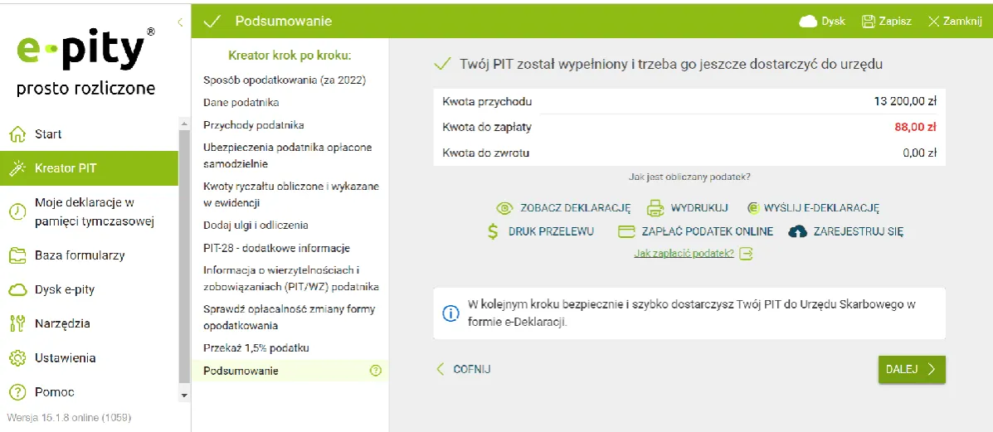
Task: Open the Pomoc menu entry
Action: 55,392
